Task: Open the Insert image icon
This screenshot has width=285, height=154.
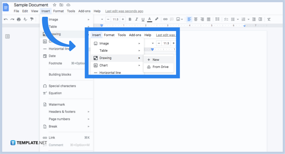Action: pyautogui.click(x=178, y=19)
